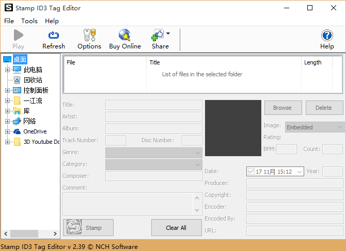Screen dimensions: 346x251
Task: Click the Browse button
Action: (x=283, y=108)
